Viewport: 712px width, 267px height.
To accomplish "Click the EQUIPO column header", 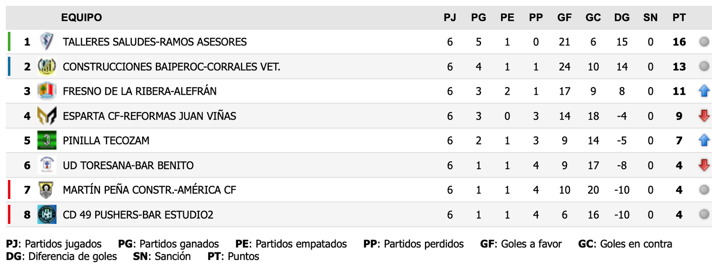I will tap(81, 17).
